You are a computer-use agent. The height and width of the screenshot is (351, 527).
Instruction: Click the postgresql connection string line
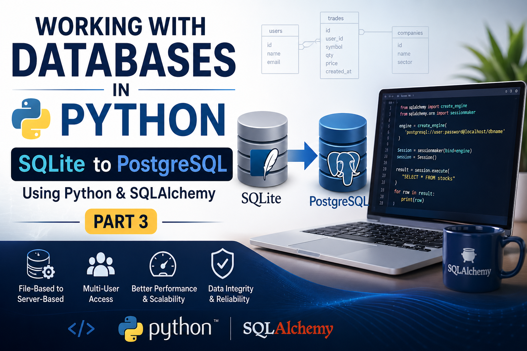455,132
